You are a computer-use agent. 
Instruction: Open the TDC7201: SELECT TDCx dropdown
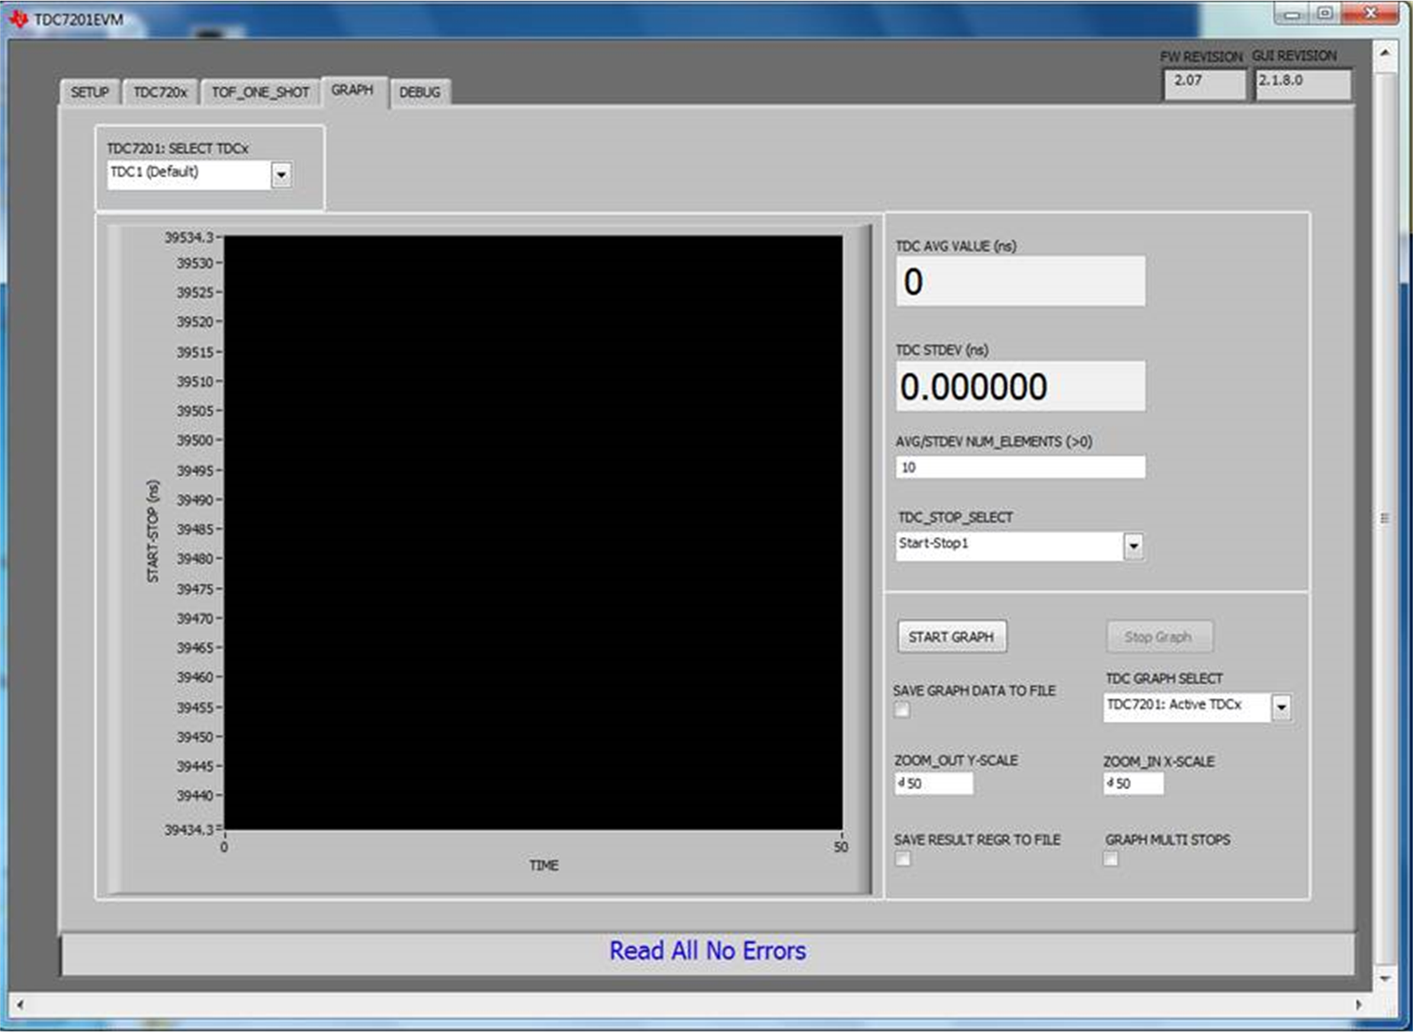coord(281,175)
